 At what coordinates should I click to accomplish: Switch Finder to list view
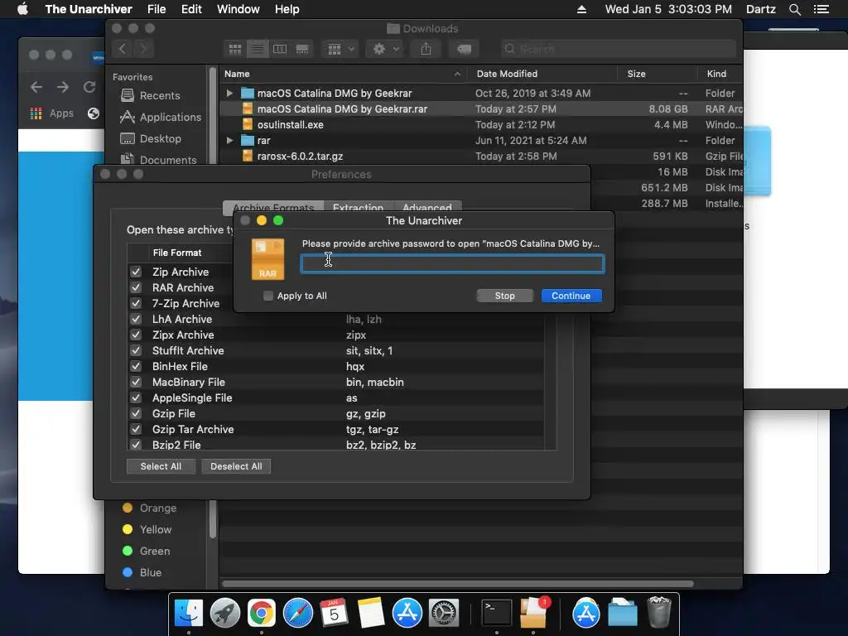coord(258,49)
